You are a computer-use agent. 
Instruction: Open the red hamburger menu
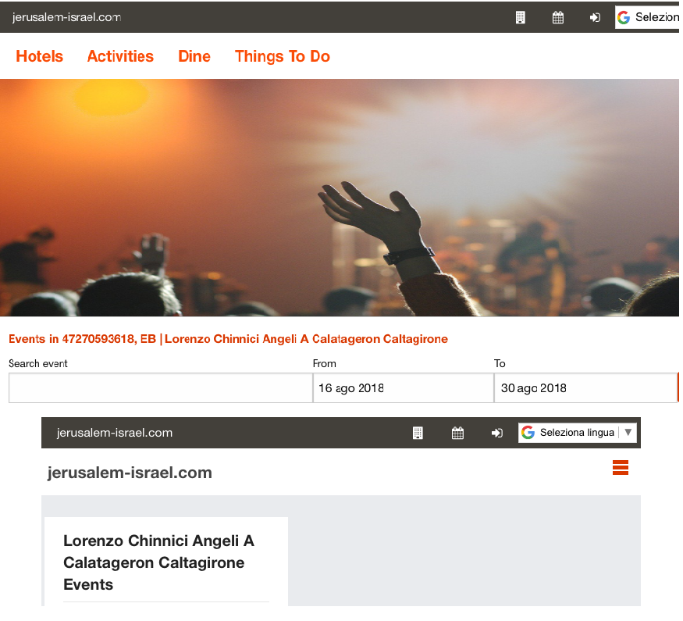(x=621, y=467)
